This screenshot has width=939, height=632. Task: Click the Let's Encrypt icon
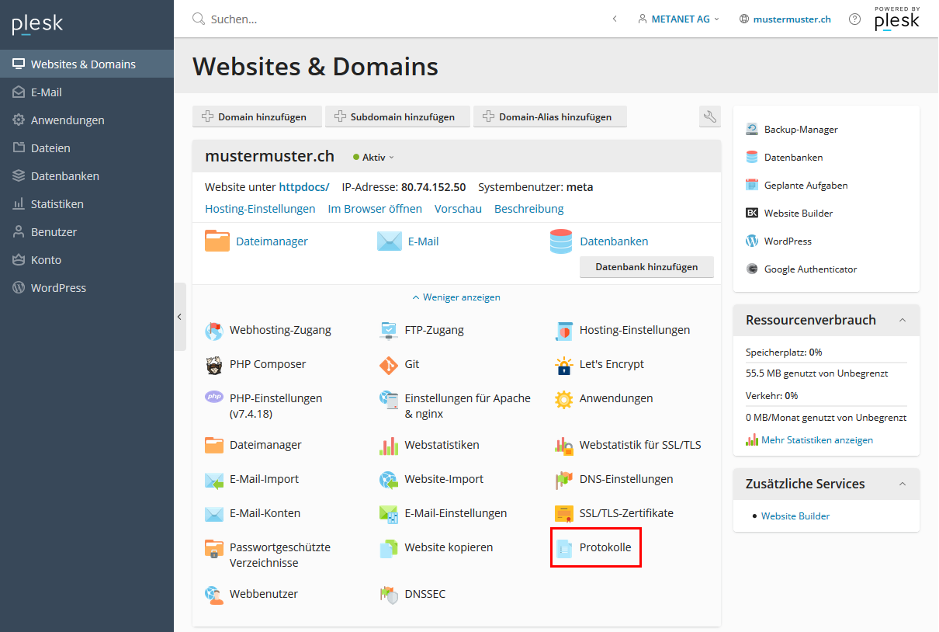(564, 364)
